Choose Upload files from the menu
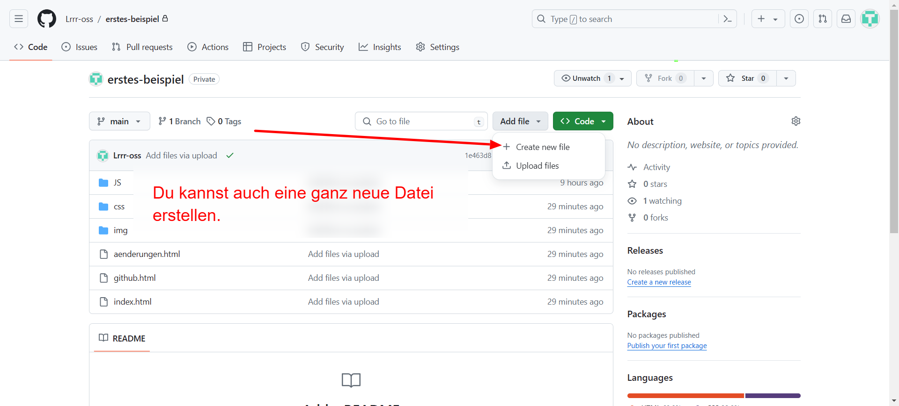This screenshot has width=899, height=406. pyautogui.click(x=537, y=166)
